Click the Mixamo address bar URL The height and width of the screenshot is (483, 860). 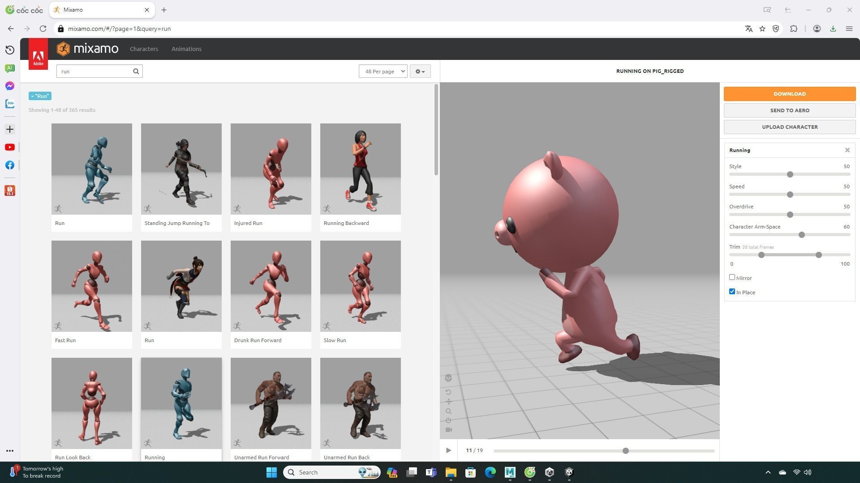point(119,29)
